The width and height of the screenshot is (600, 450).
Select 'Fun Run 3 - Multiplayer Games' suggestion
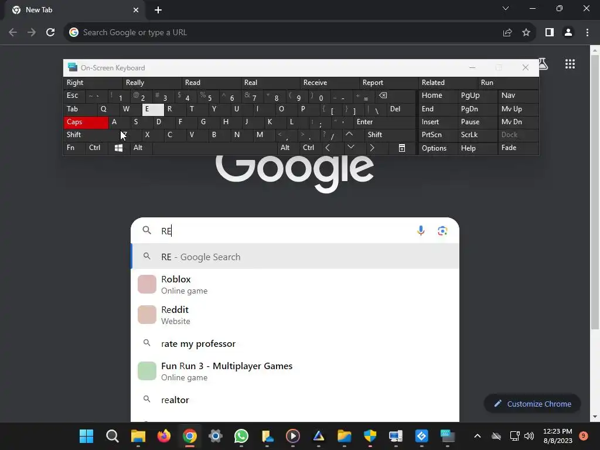point(295,371)
